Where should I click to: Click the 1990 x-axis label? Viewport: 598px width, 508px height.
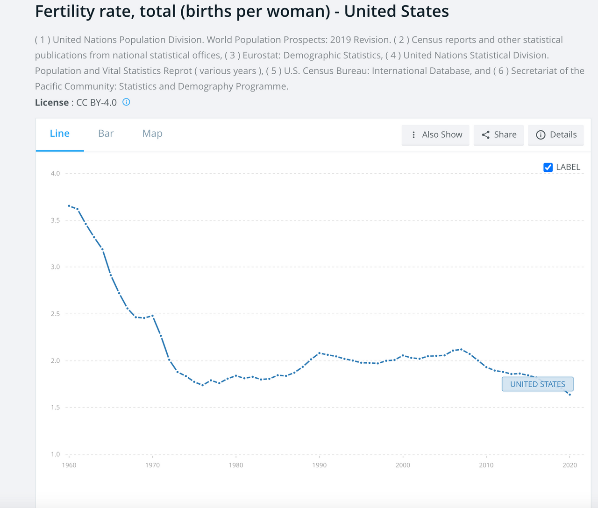pyautogui.click(x=320, y=465)
